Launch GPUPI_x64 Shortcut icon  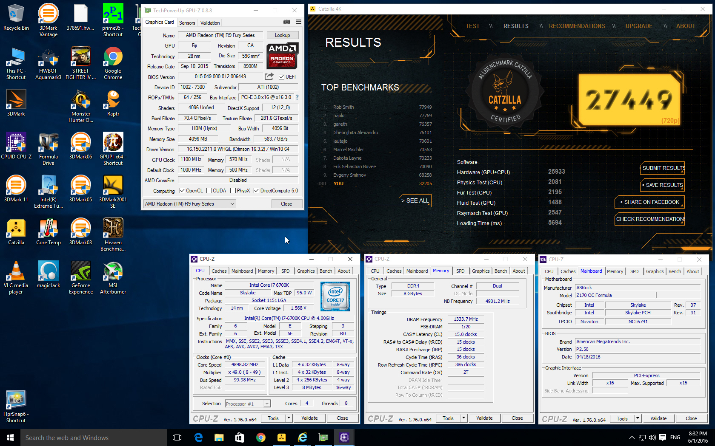[113, 149]
